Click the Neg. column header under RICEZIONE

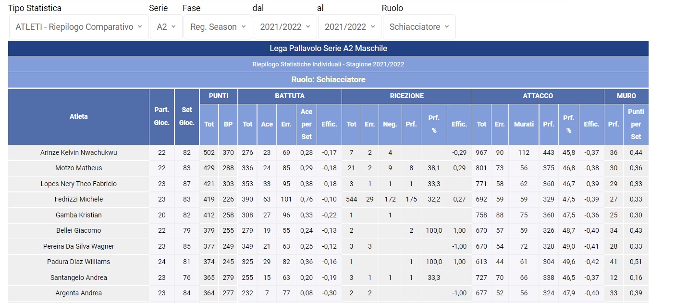click(x=390, y=124)
